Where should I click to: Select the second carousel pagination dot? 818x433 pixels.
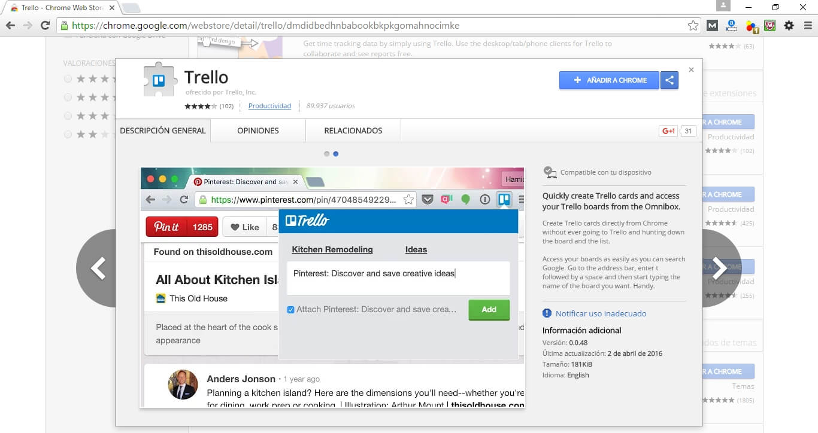335,154
